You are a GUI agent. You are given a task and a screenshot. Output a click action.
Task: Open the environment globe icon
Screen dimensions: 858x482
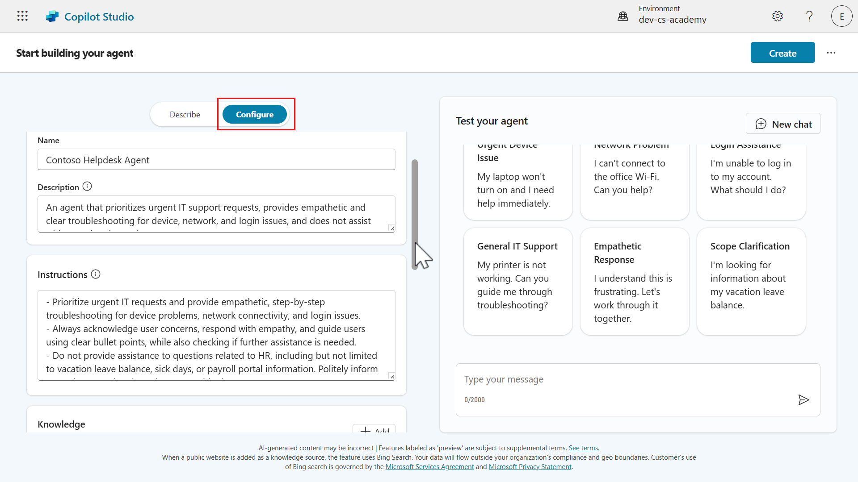[622, 17]
